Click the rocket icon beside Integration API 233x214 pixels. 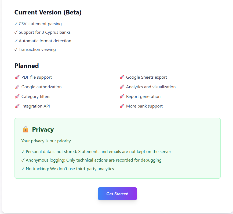17,106
